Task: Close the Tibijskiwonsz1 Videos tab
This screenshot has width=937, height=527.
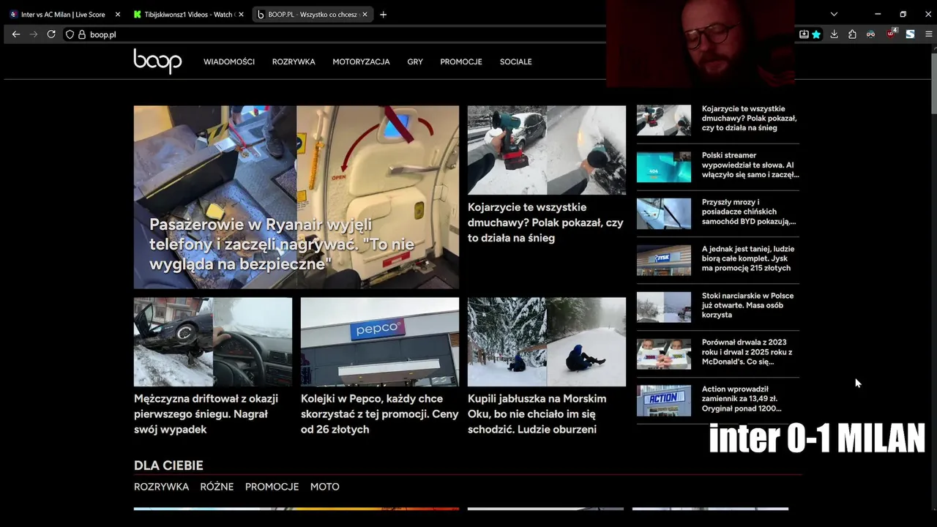Action: (242, 14)
